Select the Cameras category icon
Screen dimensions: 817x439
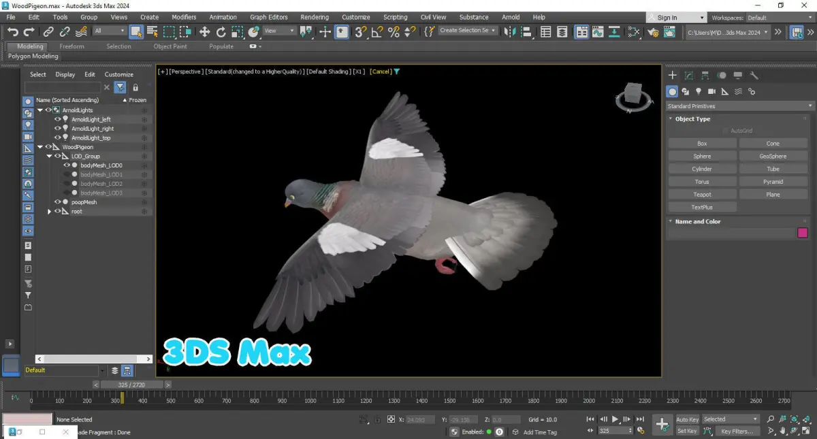(711, 91)
